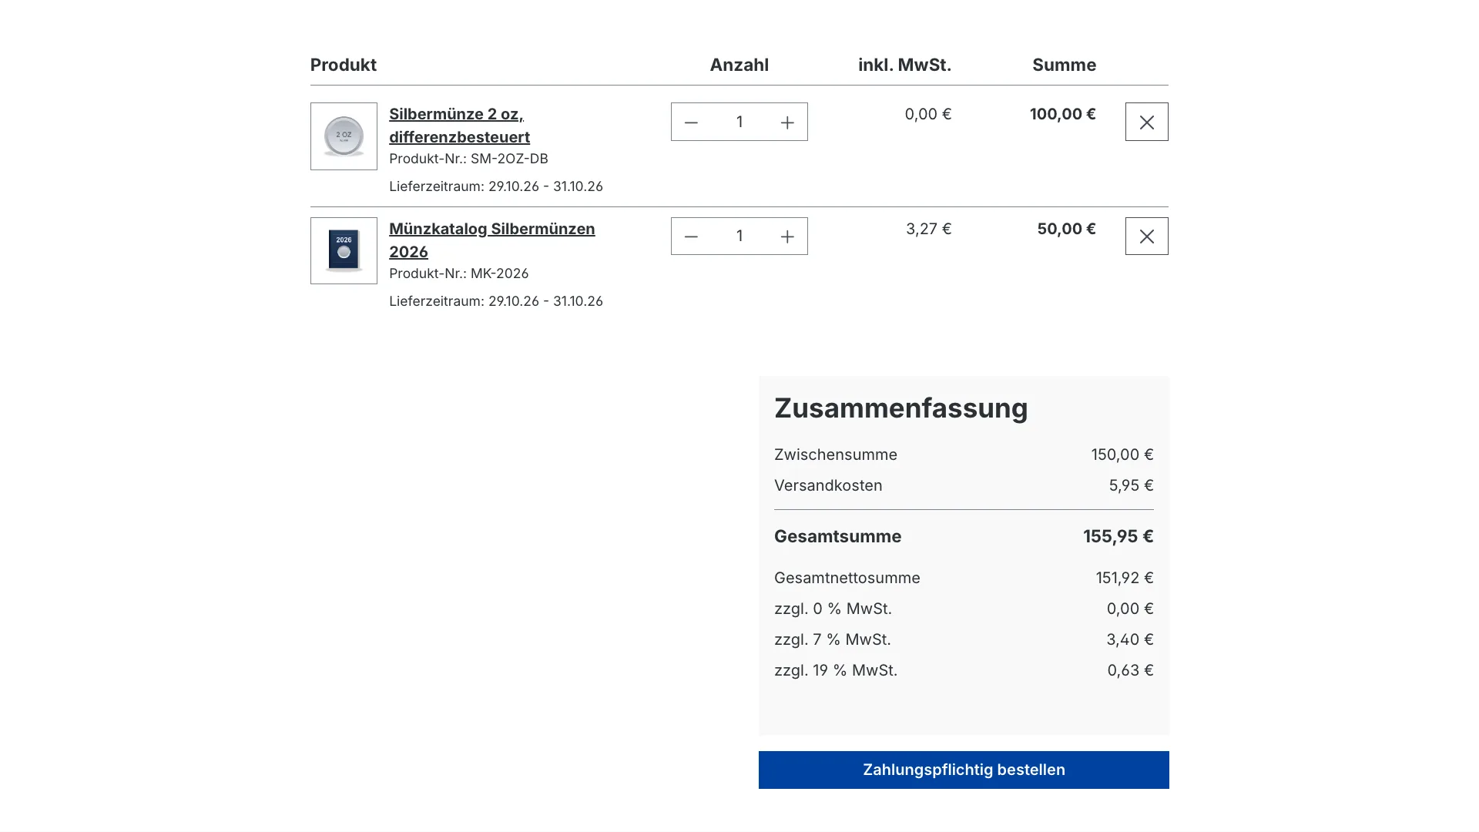Open the Silbermünze 2 oz, differenzbesteuert product link
Image resolution: width=1479 pixels, height=832 pixels.
[459, 126]
